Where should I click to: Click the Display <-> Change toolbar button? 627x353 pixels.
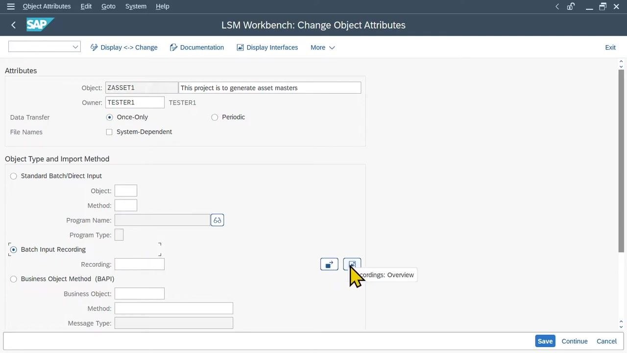pyautogui.click(x=124, y=48)
